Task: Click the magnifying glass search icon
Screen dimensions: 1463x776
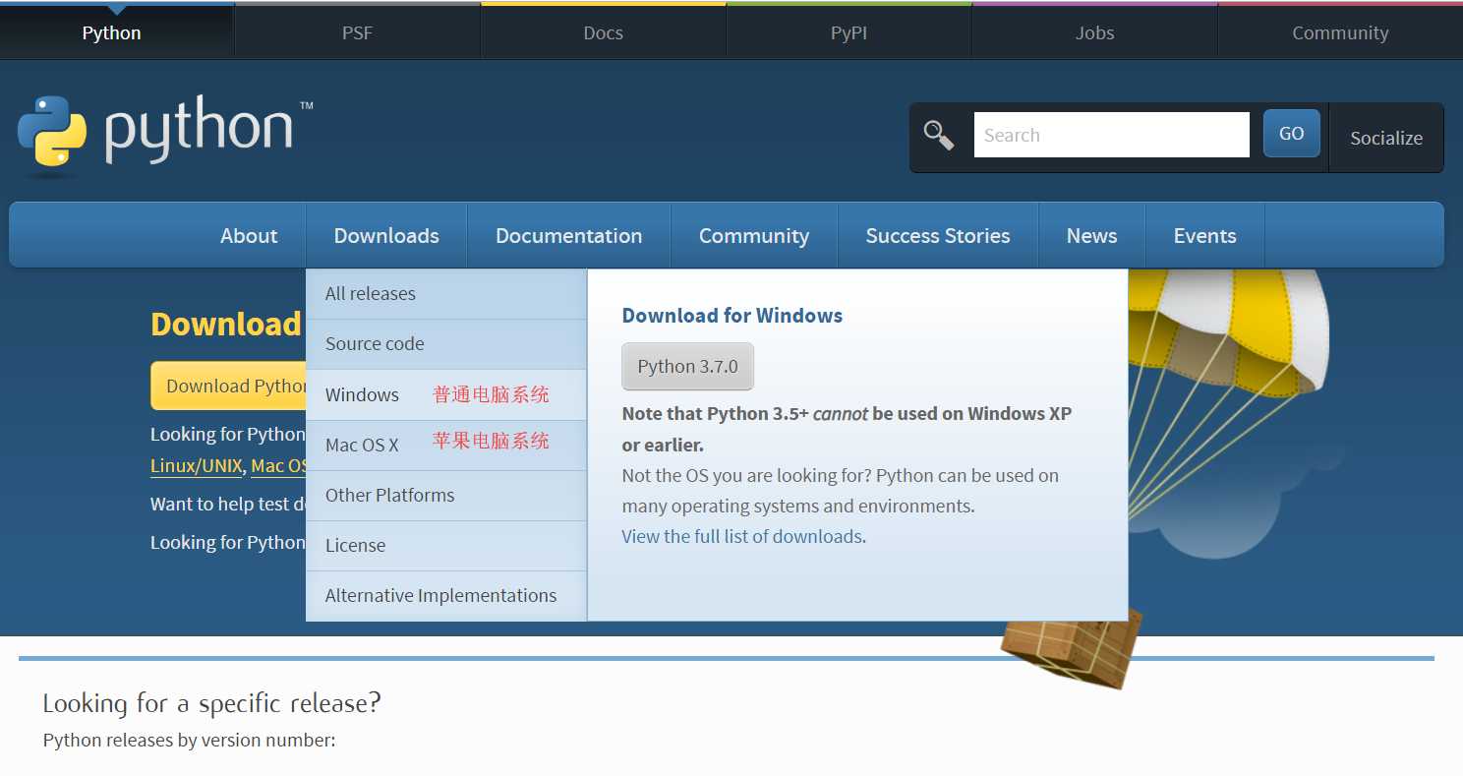Action: tap(939, 136)
